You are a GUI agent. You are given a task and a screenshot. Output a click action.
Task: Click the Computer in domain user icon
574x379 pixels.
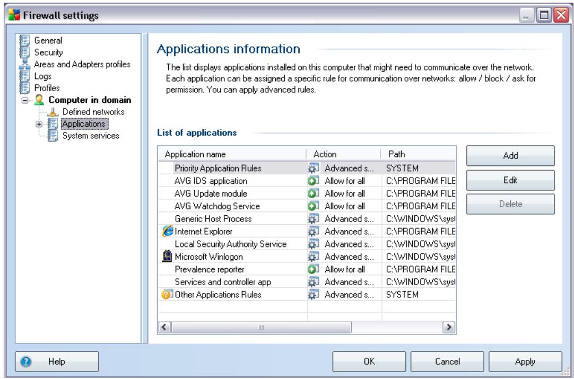pos(39,100)
